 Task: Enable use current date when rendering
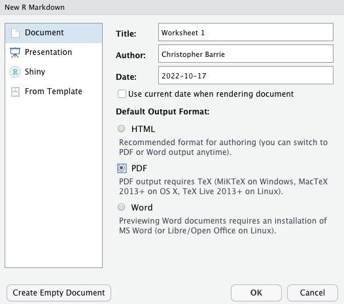(122, 94)
